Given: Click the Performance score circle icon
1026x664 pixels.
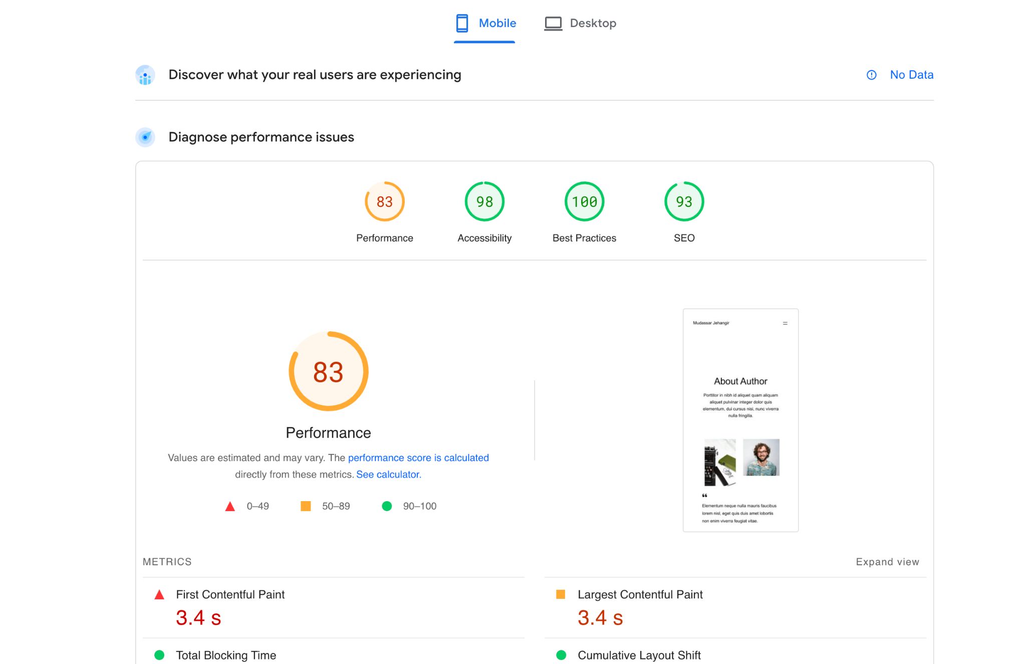Looking at the screenshot, I should pyautogui.click(x=384, y=200).
